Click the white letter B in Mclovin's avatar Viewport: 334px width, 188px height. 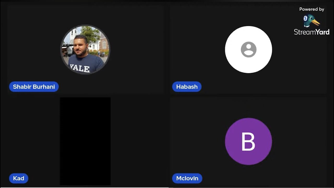[x=248, y=142]
